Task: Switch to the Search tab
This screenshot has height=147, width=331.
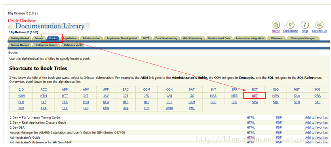Action: pos(39,38)
